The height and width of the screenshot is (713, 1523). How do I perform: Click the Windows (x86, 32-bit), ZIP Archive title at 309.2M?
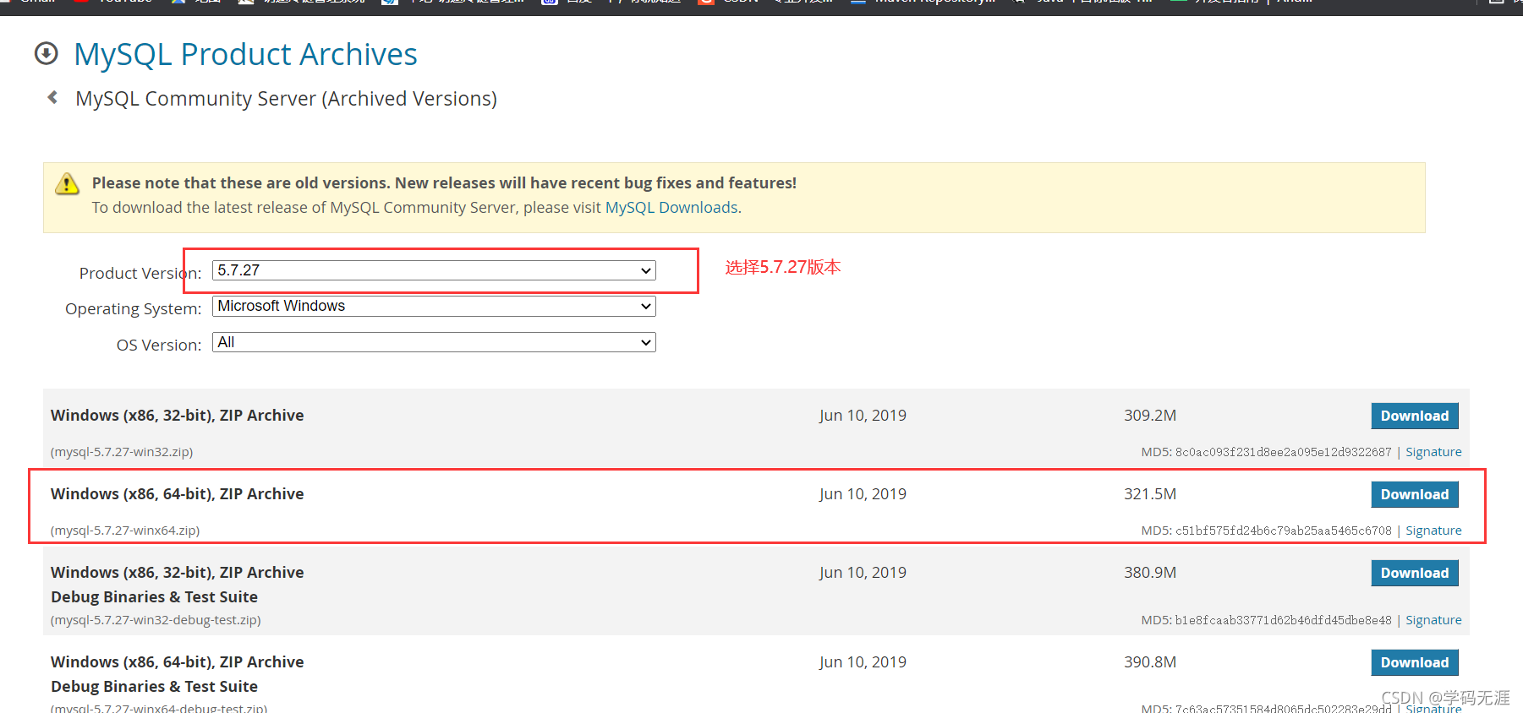[x=178, y=416]
